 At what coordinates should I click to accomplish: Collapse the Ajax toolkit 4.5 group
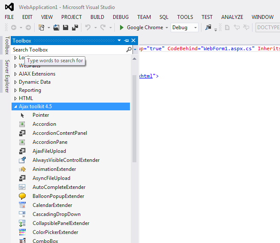[x=15, y=106]
